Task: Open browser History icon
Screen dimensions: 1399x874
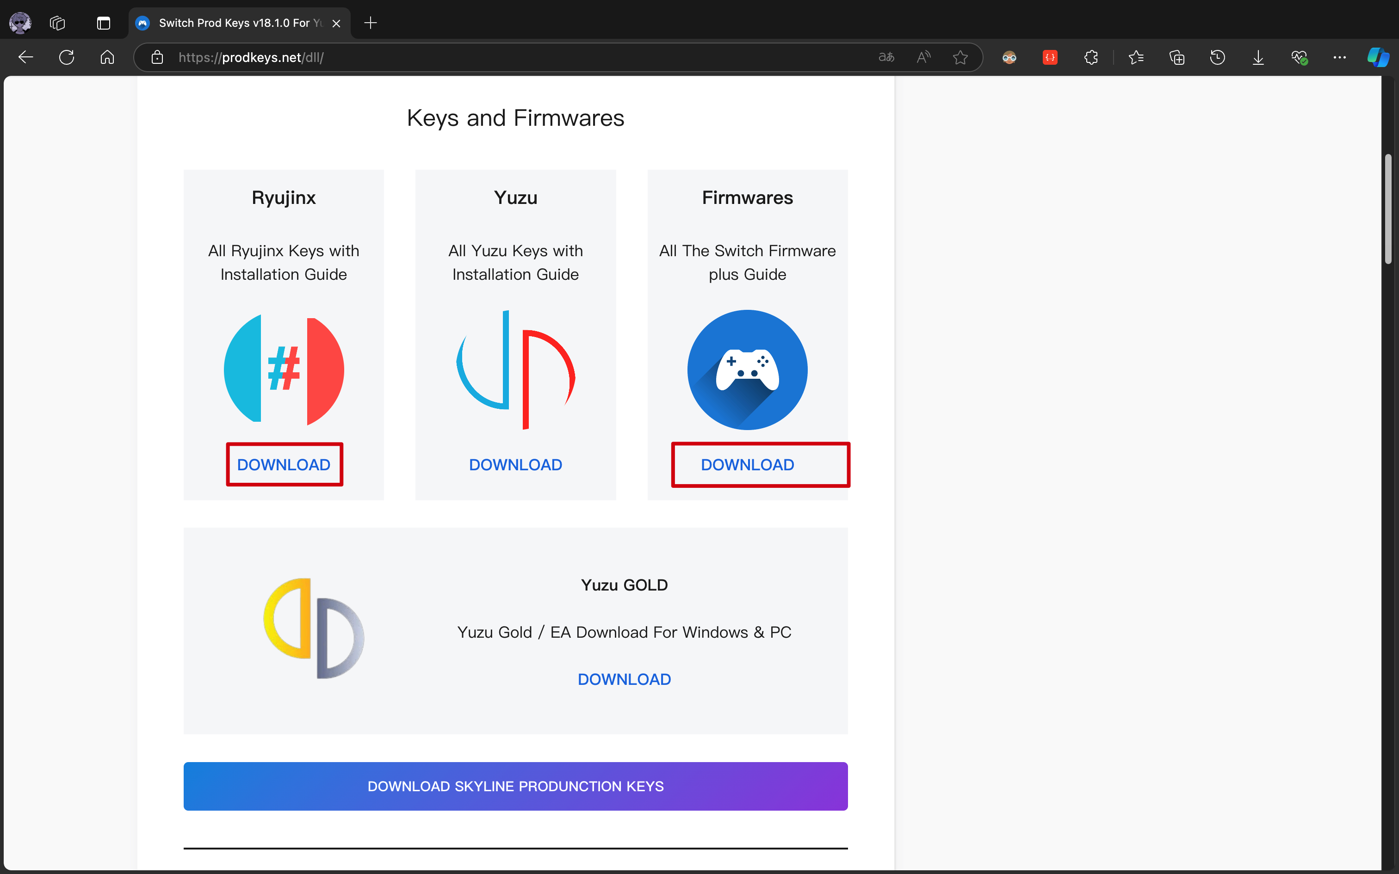Action: pyautogui.click(x=1218, y=57)
